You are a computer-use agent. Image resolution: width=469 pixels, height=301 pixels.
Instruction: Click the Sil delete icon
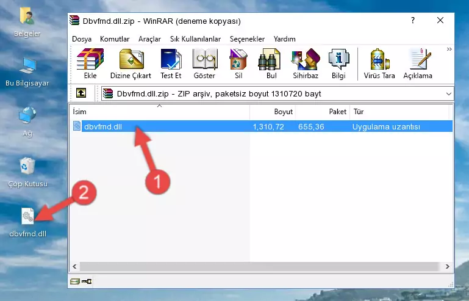238,63
